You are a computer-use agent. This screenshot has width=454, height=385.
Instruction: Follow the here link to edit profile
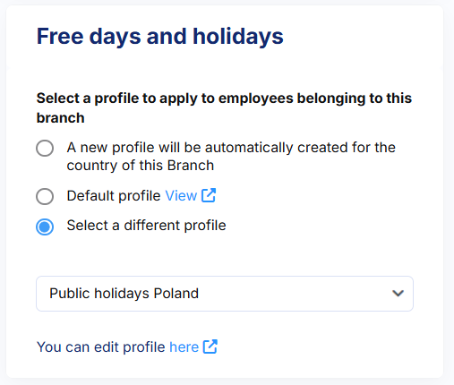pos(184,347)
